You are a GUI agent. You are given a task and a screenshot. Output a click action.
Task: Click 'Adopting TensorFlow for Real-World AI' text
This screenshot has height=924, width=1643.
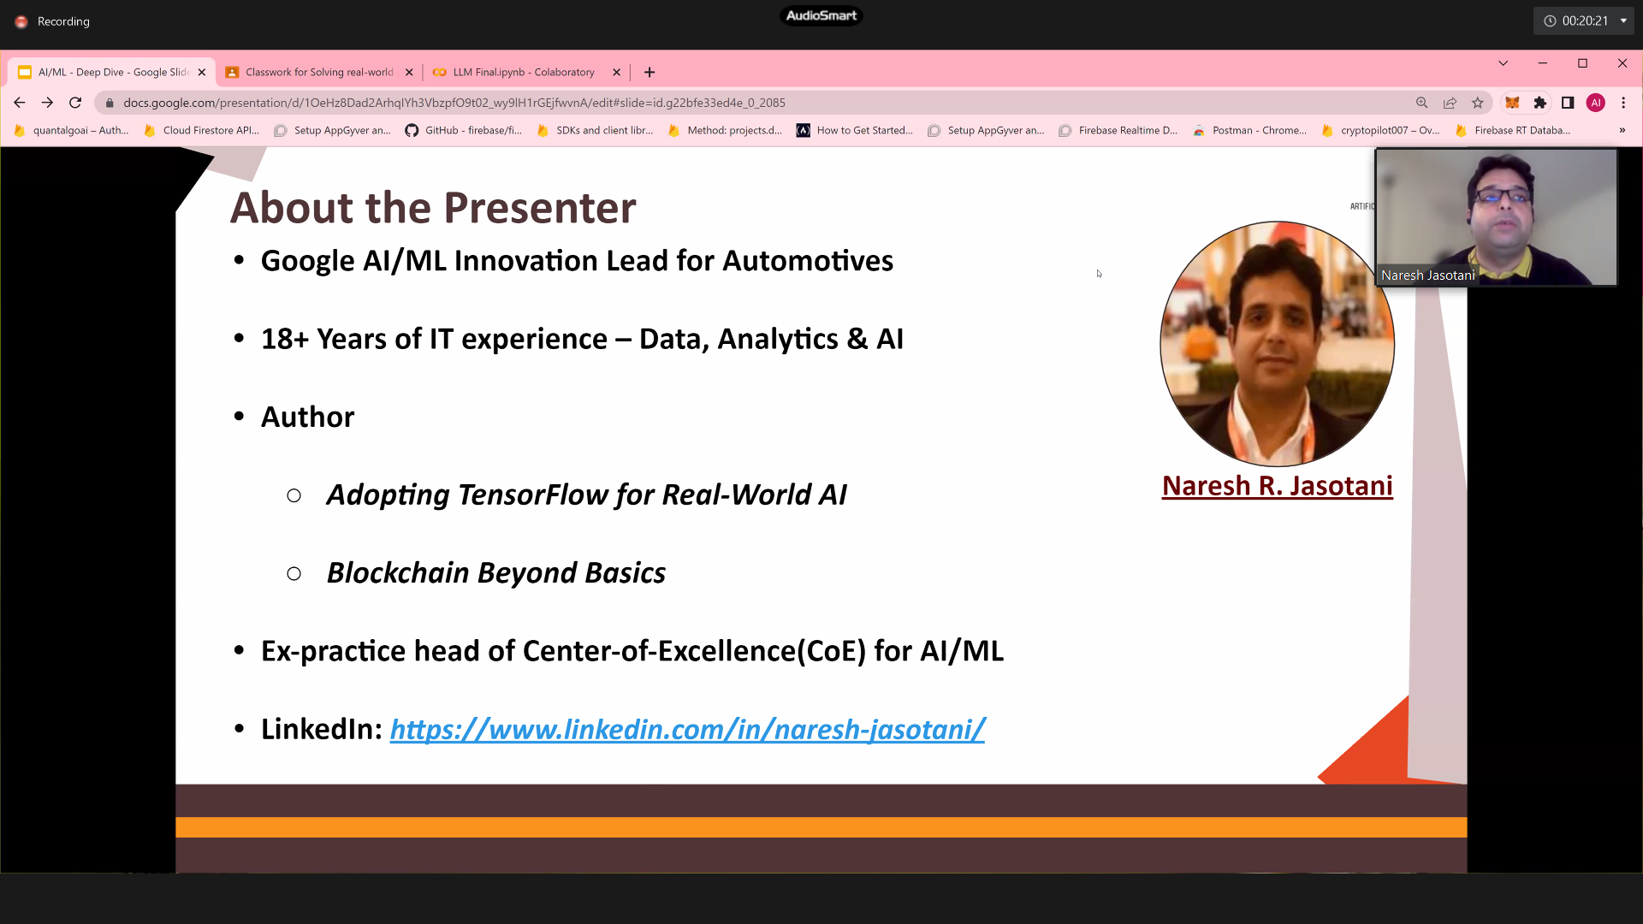point(586,495)
